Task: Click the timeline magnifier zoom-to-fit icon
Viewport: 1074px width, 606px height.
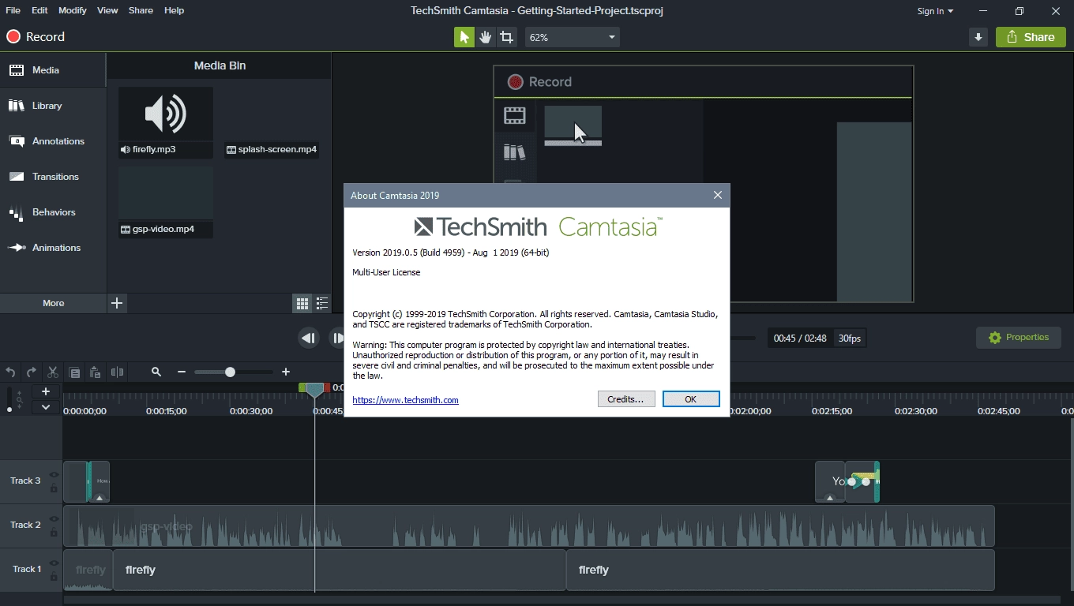Action: point(156,372)
